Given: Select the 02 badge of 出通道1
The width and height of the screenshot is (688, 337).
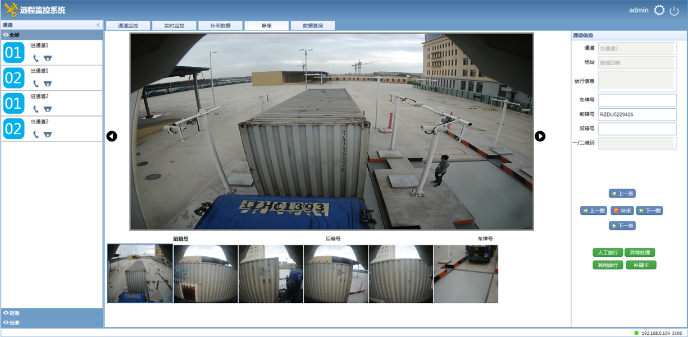Looking at the screenshot, I should pos(13,78).
